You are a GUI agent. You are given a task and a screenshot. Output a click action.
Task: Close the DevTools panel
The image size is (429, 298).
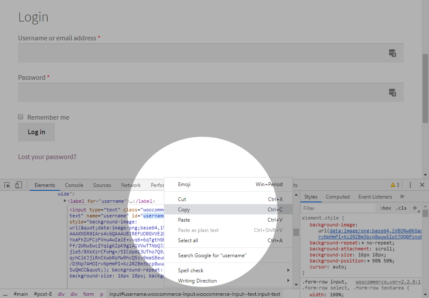click(x=422, y=185)
